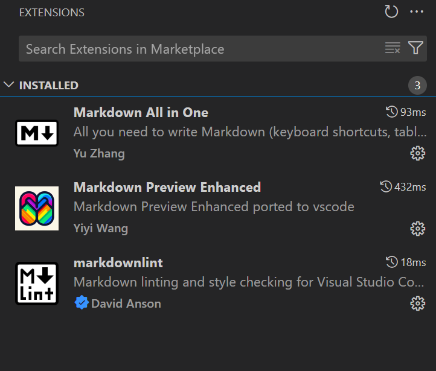436x371 pixels.
Task: Click the Installed section header label
Action: coord(49,86)
